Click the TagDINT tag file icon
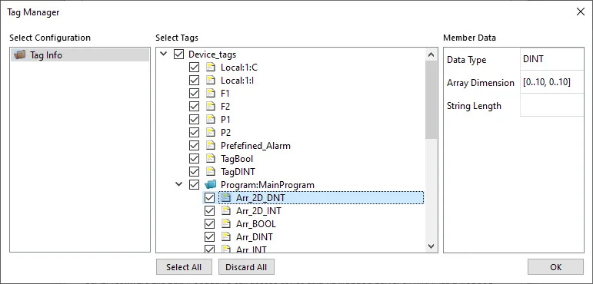The image size is (593, 284). click(x=210, y=172)
